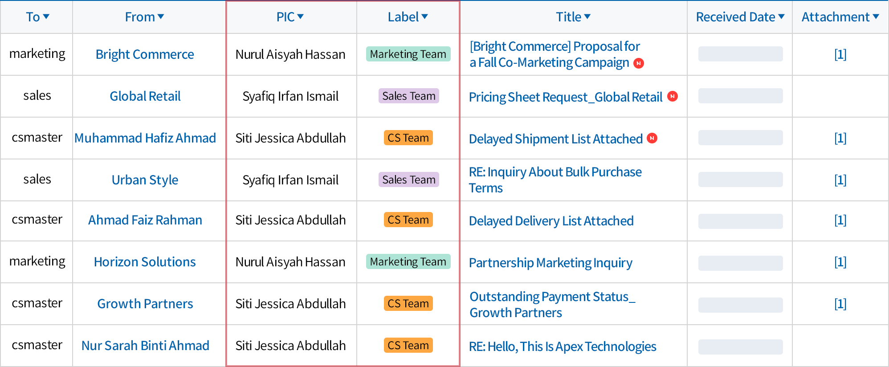Click the new badge after Fall Co-Marketing Campaign
Screen dimensions: 889x367
coord(639,63)
